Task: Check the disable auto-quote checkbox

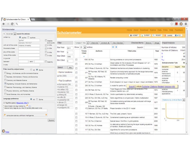Action: [x=46, y=40]
